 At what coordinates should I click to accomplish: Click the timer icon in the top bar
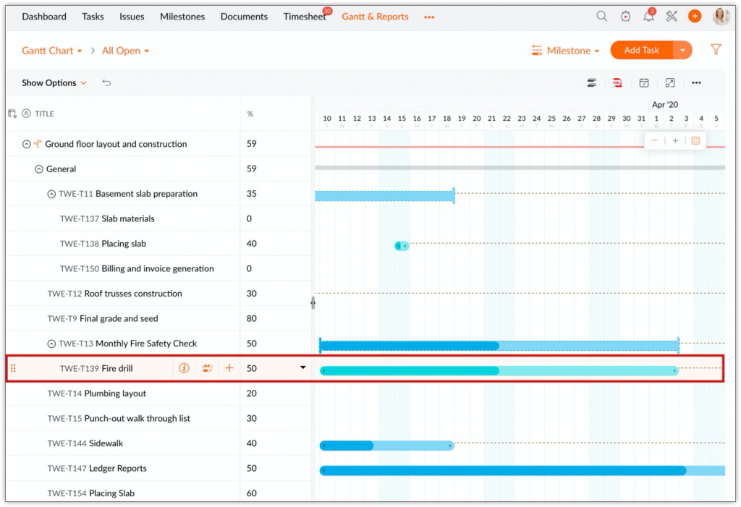pos(625,15)
